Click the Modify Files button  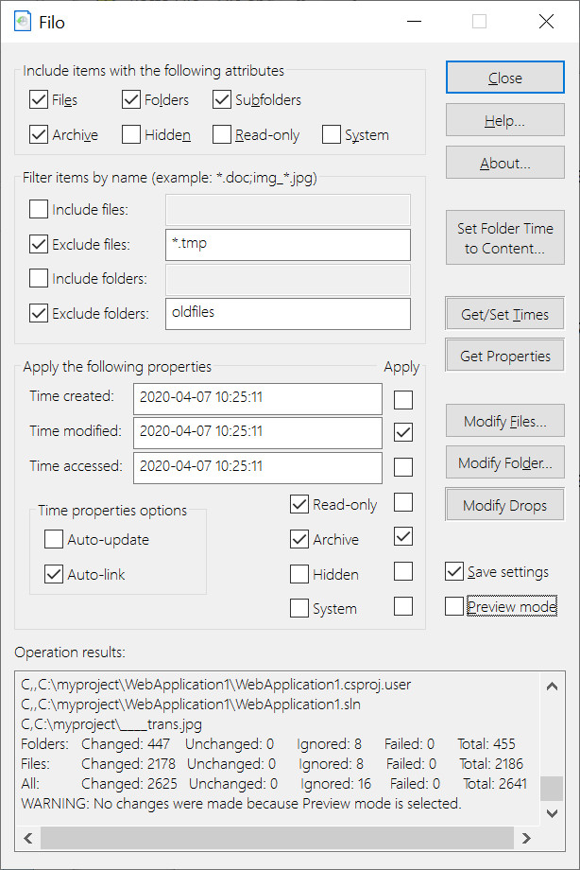[x=505, y=421]
